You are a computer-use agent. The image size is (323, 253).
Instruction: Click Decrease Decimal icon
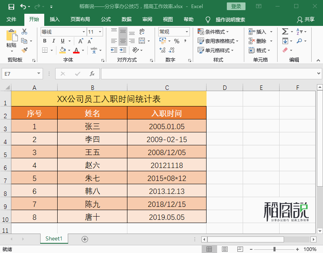click(x=171, y=50)
